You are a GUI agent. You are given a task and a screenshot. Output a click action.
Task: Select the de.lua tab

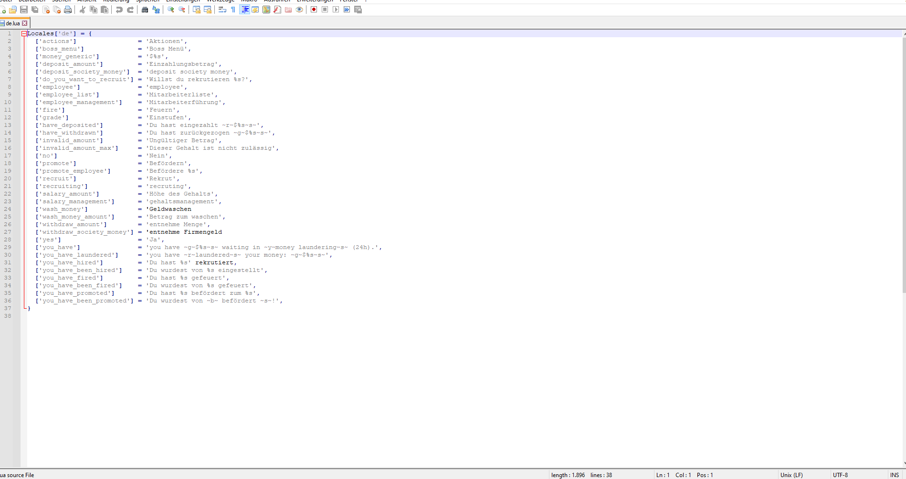[13, 23]
